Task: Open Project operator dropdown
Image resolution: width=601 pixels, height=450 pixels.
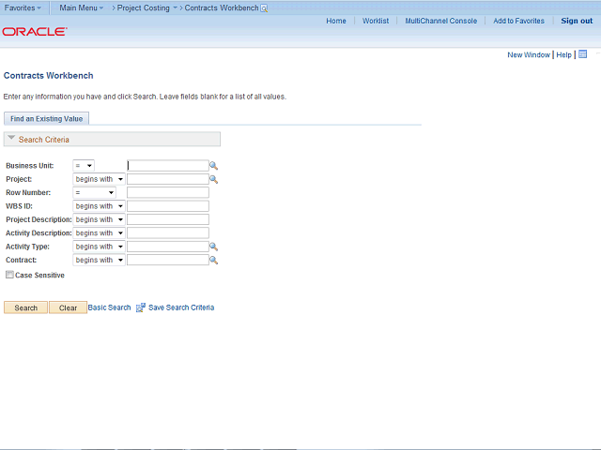Action: click(99, 179)
